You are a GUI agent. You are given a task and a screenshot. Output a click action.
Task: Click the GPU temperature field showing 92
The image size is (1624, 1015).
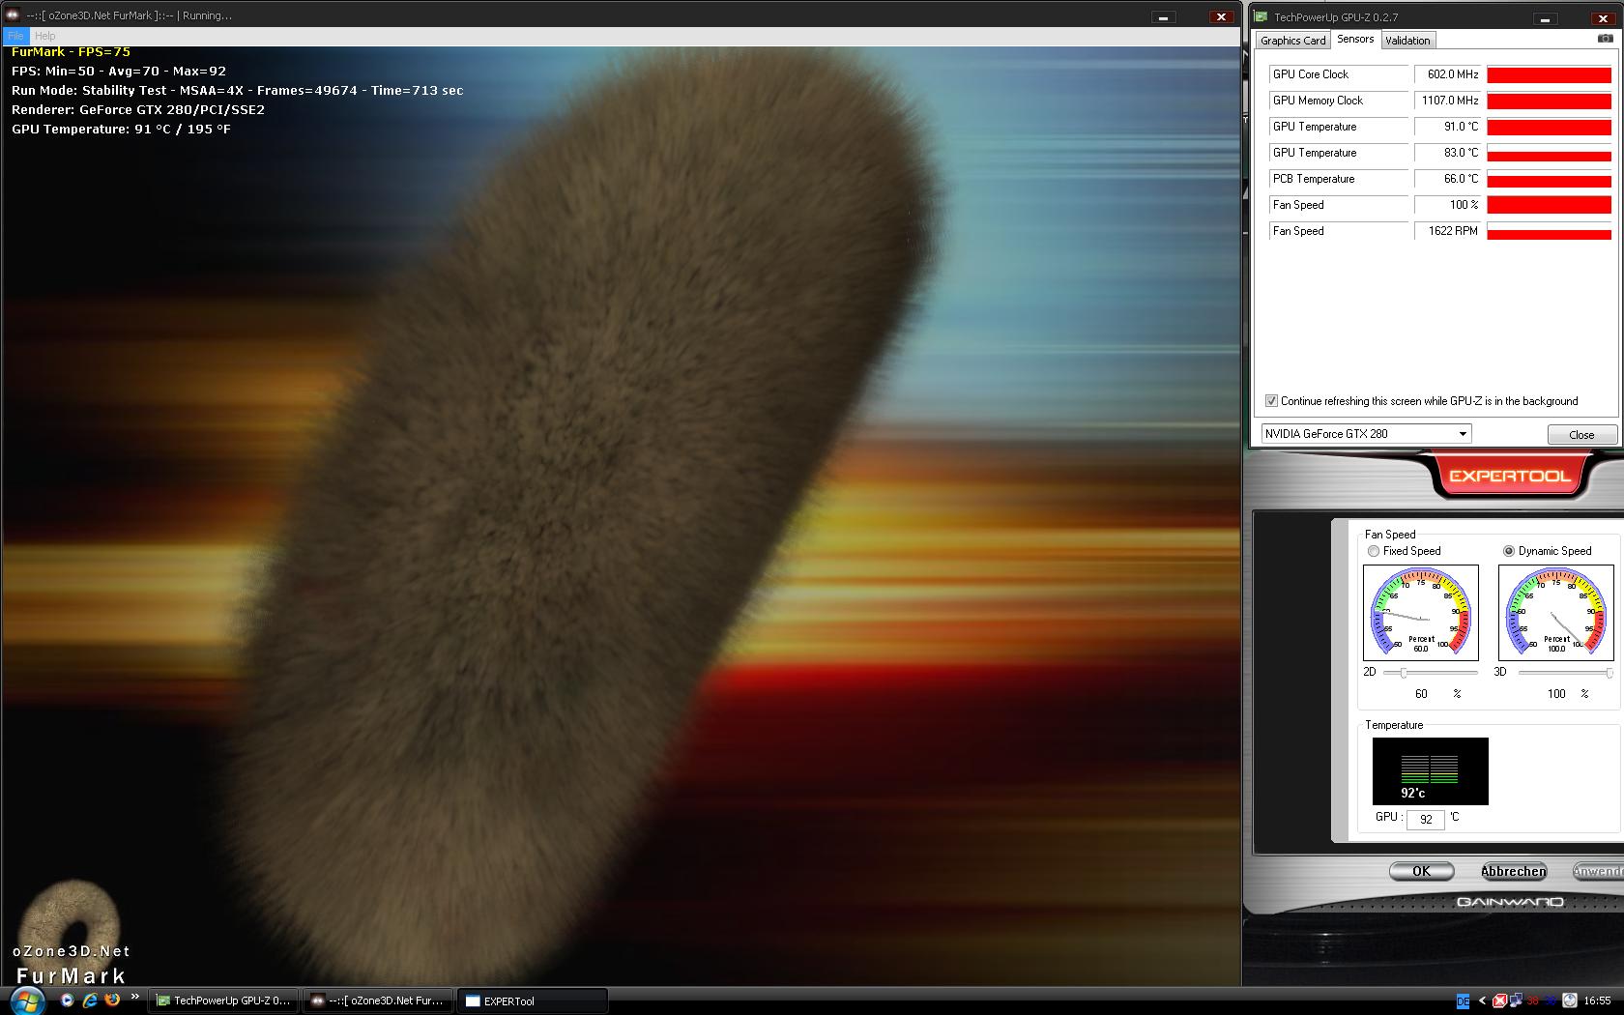[1425, 819]
